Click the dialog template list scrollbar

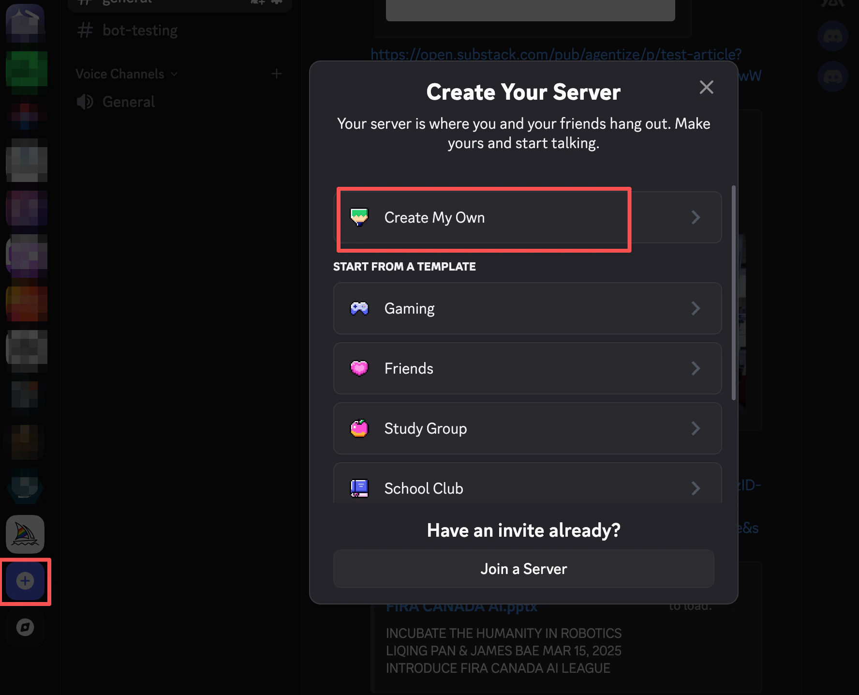coord(734,292)
